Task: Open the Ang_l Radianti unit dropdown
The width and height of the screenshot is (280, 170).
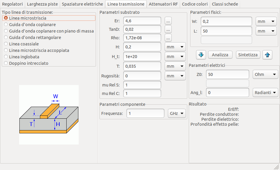Action: (265, 93)
